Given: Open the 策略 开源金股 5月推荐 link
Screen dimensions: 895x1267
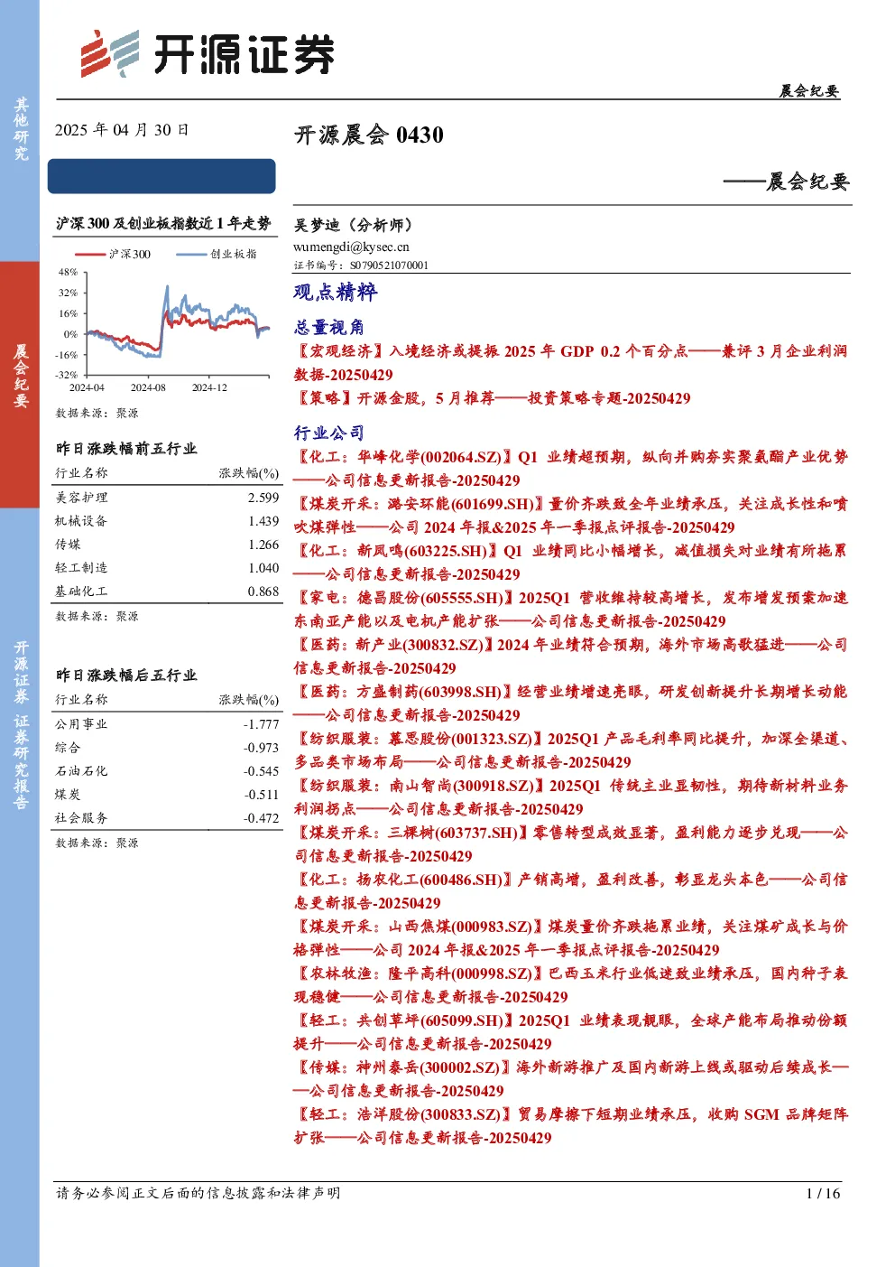Looking at the screenshot, I should click(493, 398).
